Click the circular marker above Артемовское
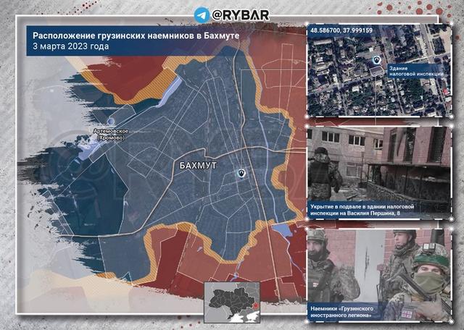Viewport: 464px width, 330px height. pos(110,121)
